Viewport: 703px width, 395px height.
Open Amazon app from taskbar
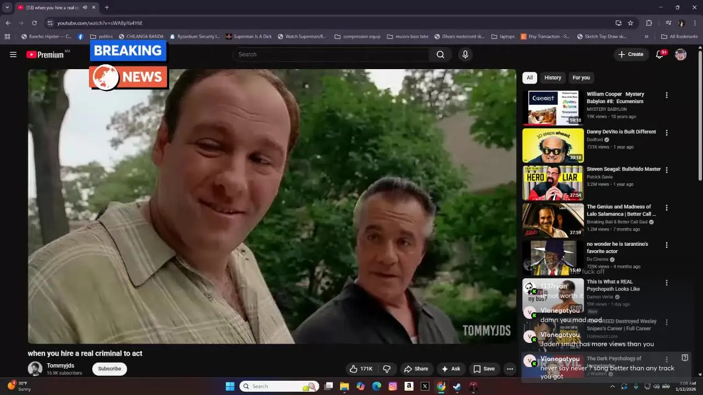click(x=409, y=386)
